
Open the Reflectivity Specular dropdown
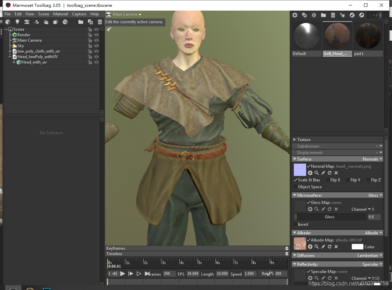click(x=372, y=264)
